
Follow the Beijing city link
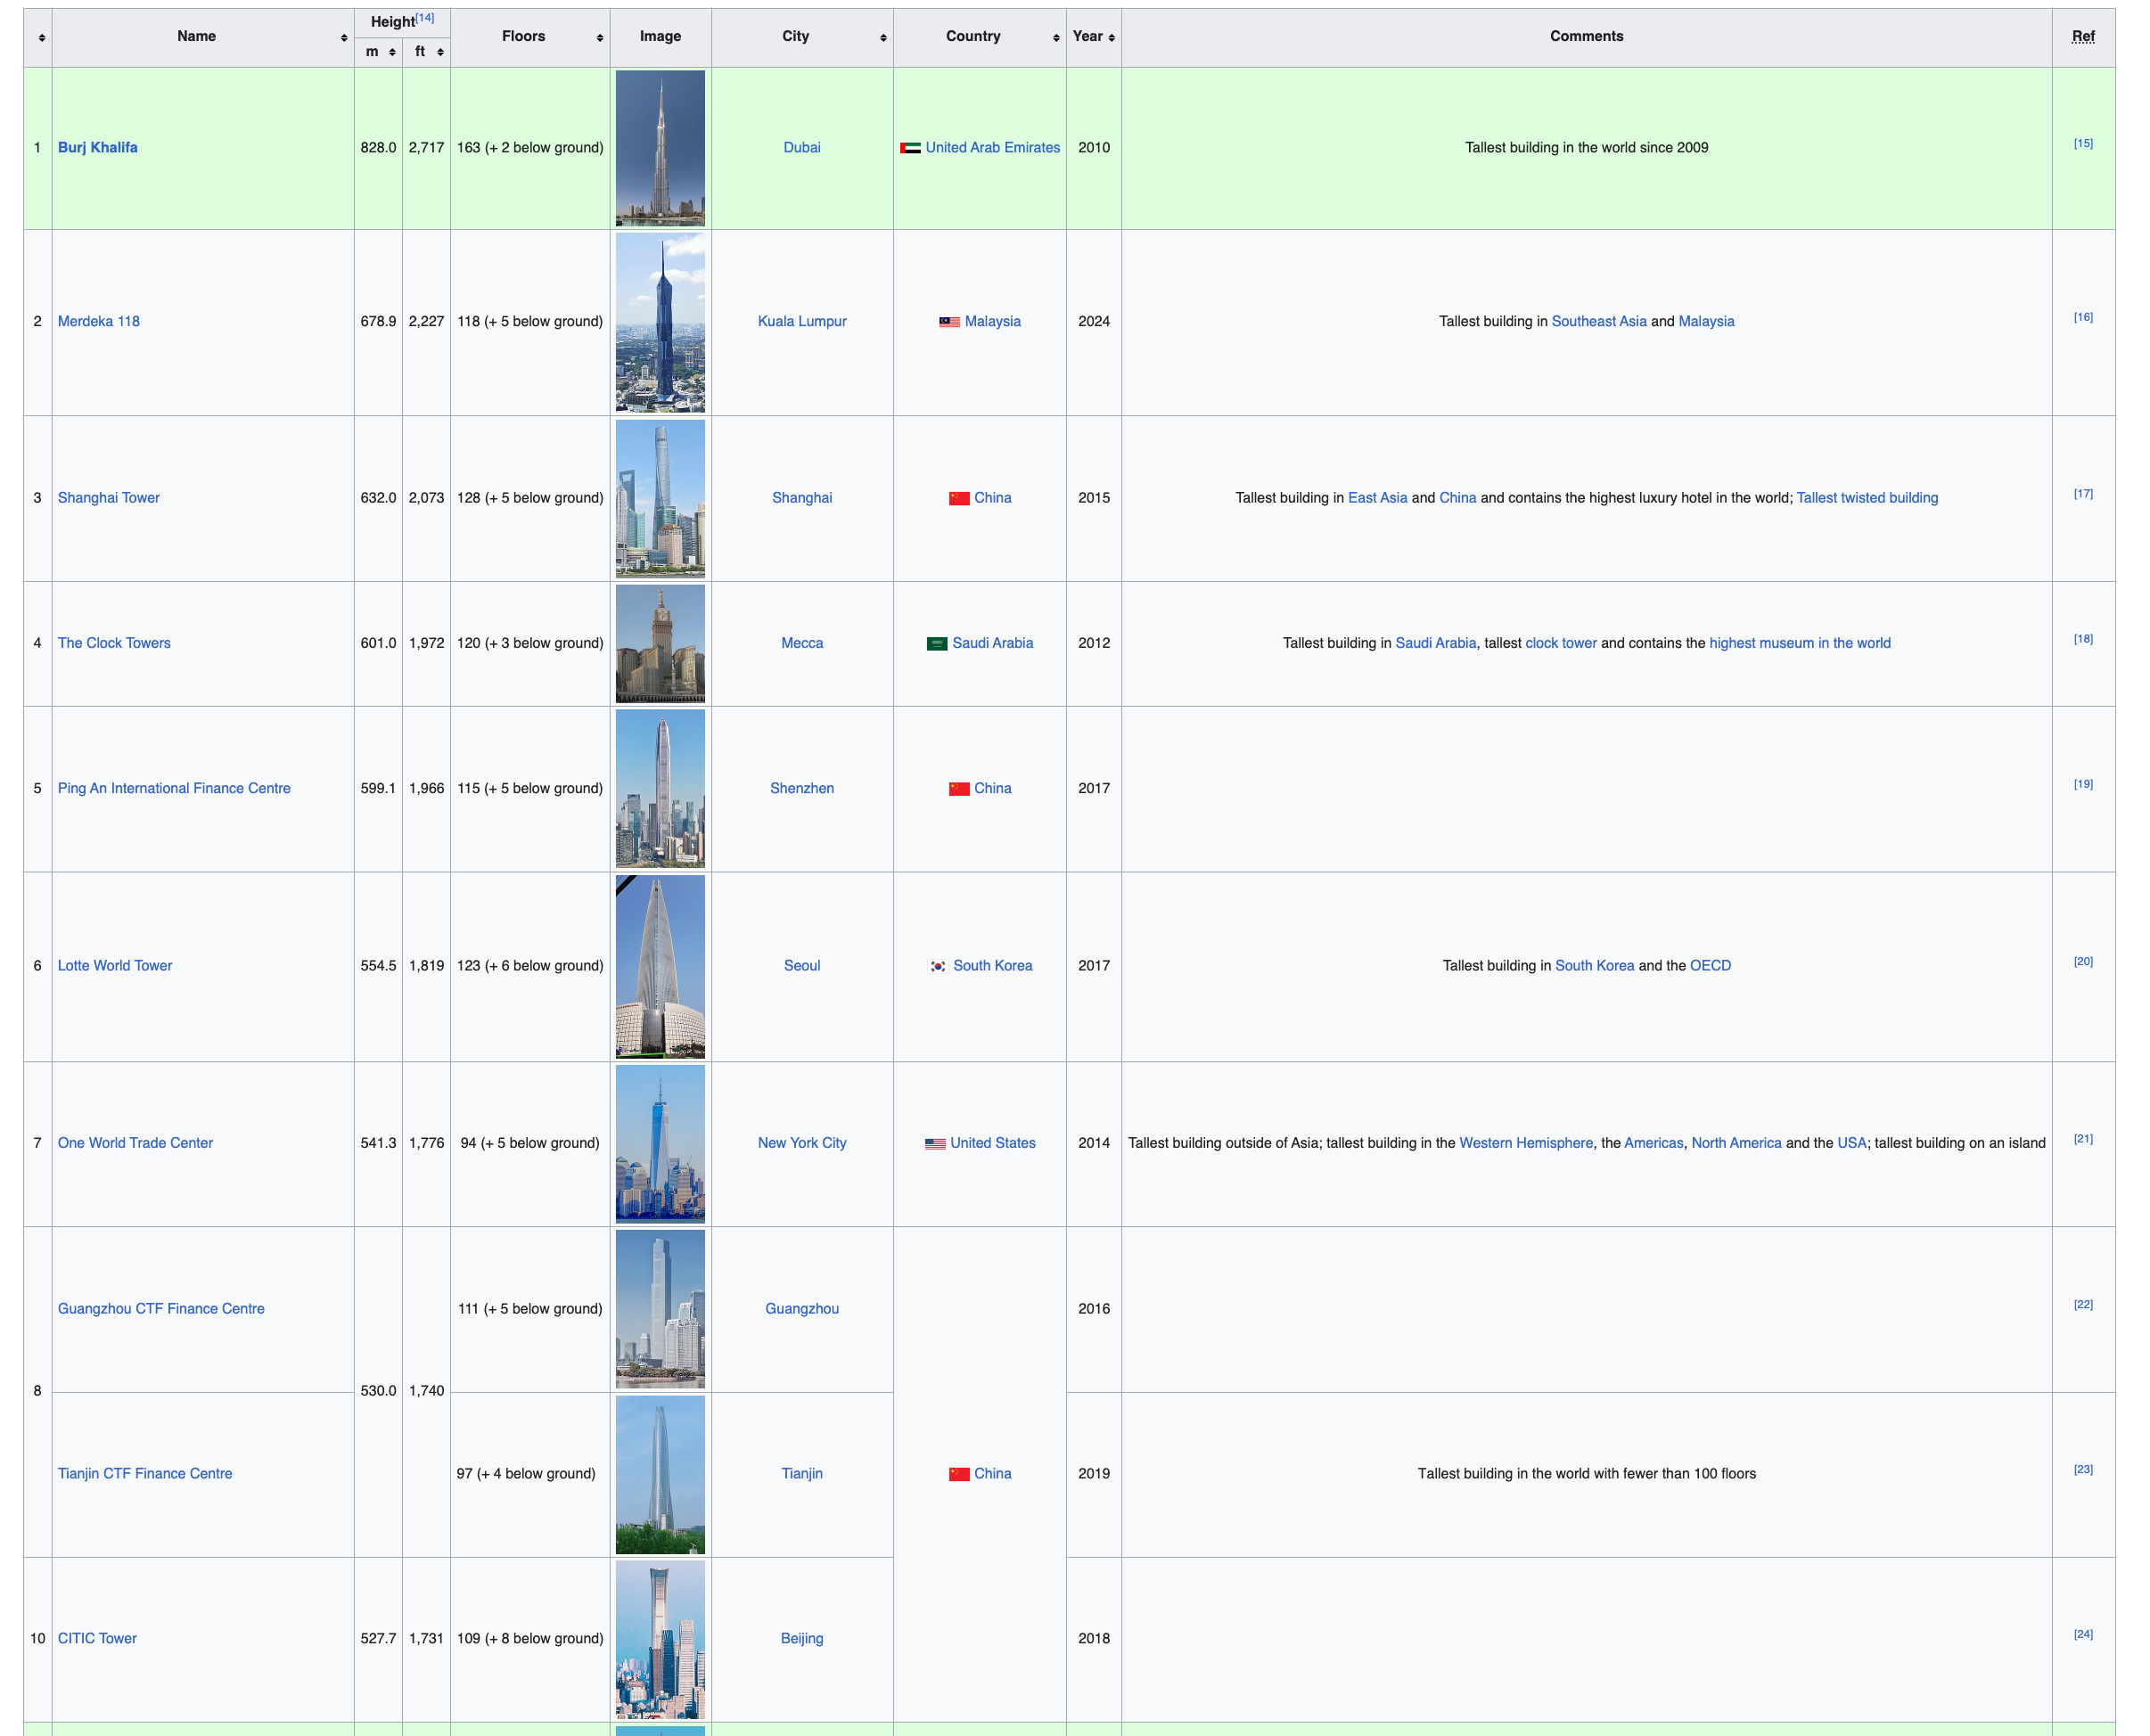point(802,1639)
